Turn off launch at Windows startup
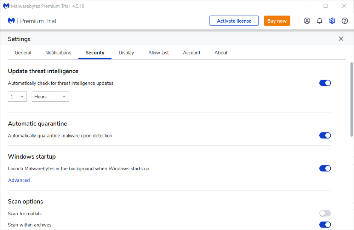The image size is (354, 230). click(x=325, y=169)
